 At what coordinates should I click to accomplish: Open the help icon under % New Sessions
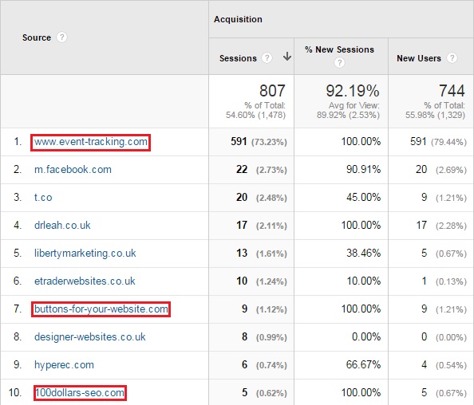click(x=339, y=62)
